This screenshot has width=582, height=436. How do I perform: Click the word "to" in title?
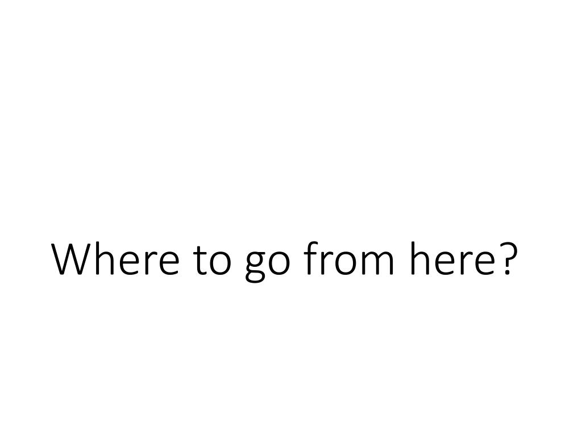[x=213, y=260]
